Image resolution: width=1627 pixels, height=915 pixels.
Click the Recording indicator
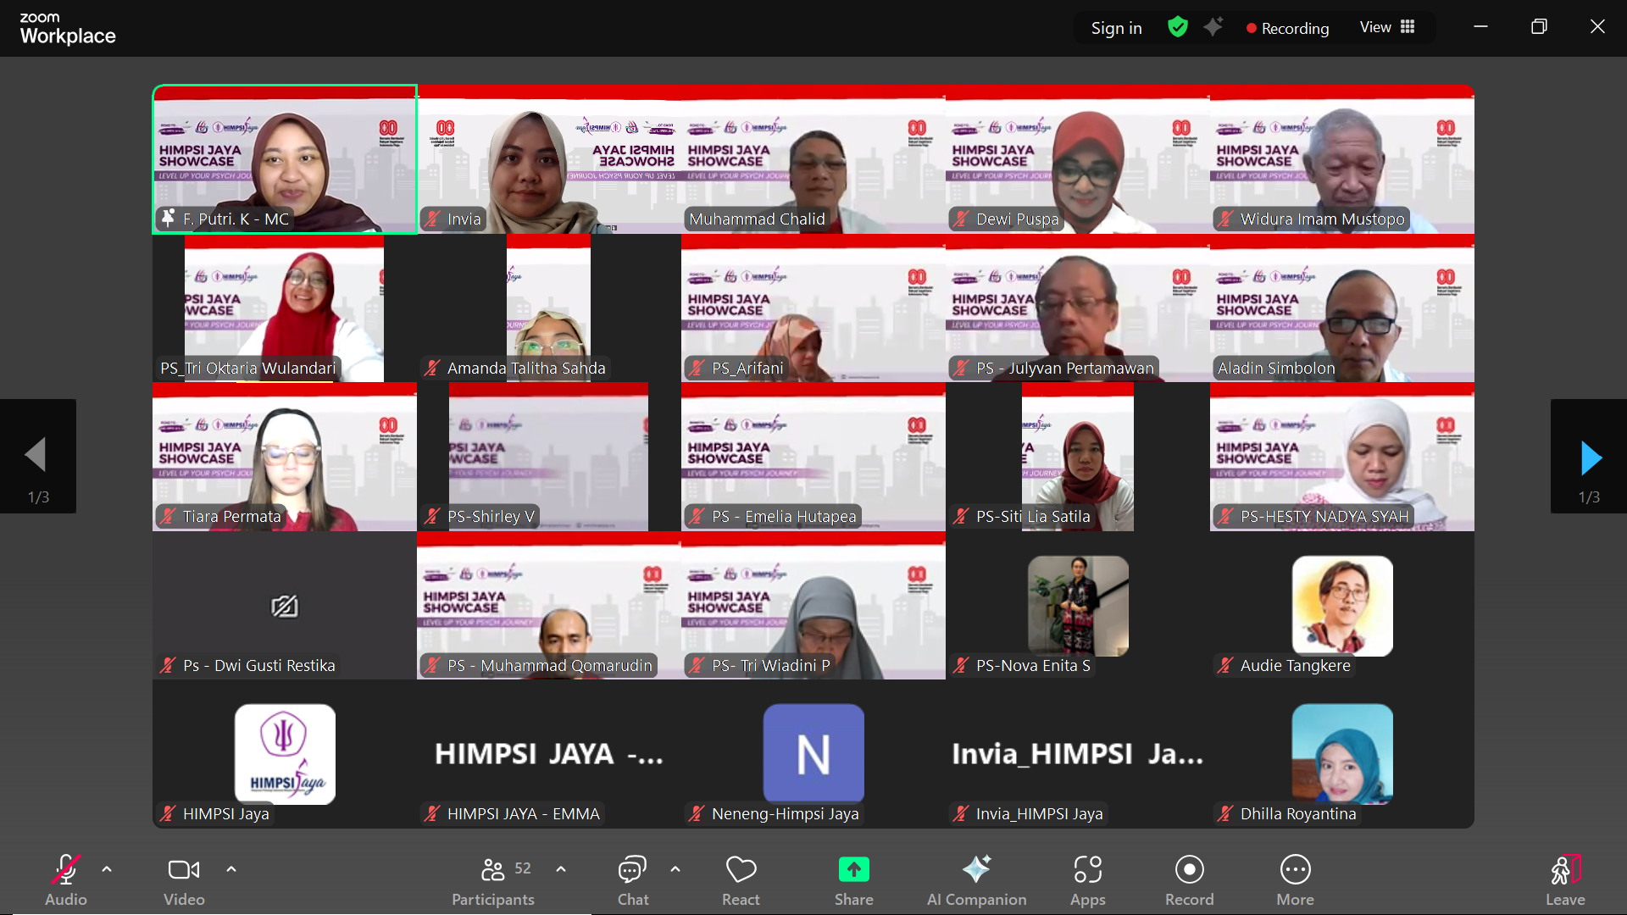(x=1287, y=28)
